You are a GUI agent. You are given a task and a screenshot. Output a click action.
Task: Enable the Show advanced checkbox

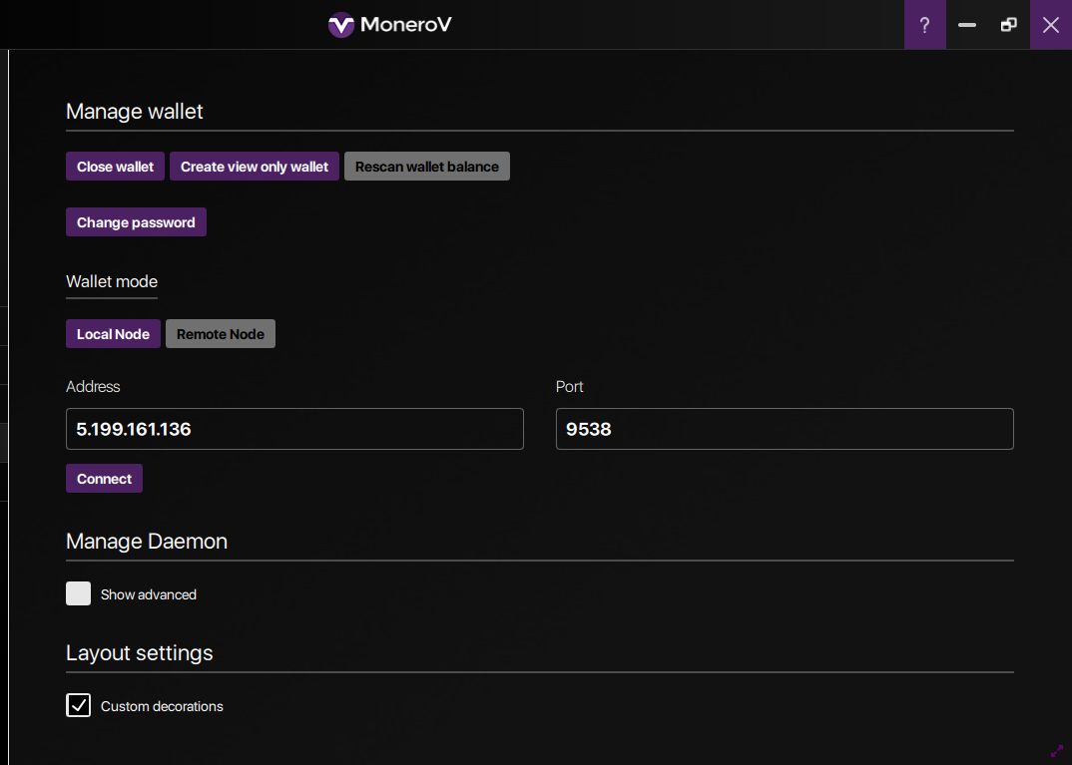pos(78,593)
